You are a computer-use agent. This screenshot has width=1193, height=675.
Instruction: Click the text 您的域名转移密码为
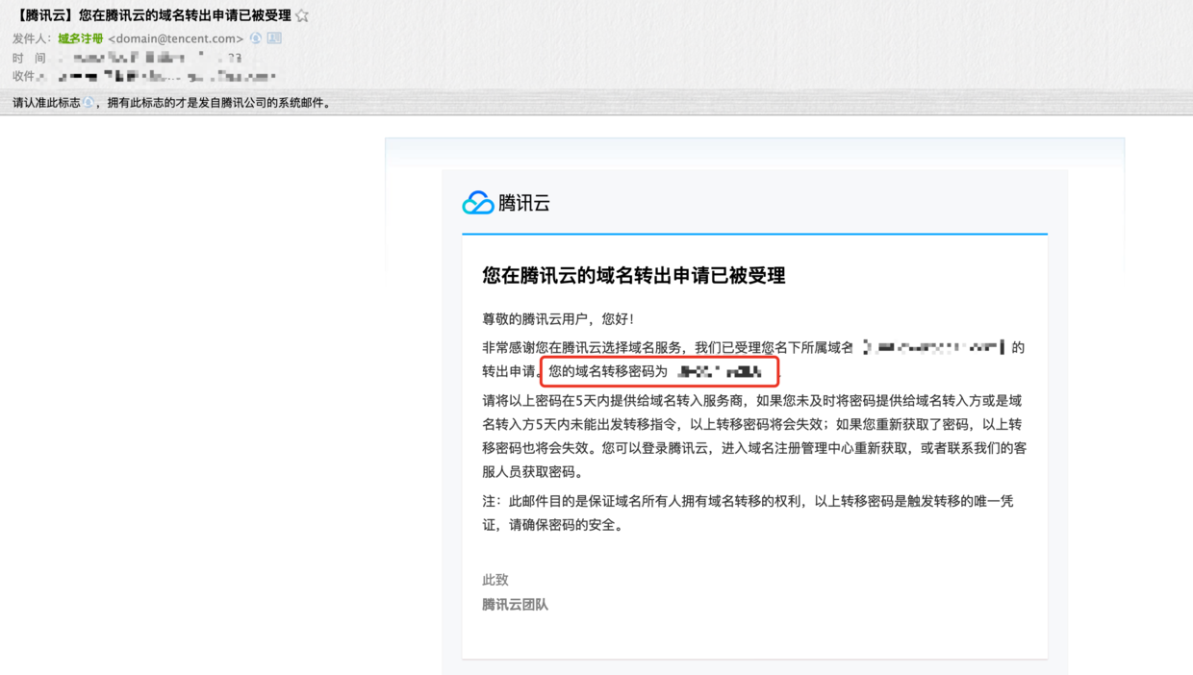[608, 371]
